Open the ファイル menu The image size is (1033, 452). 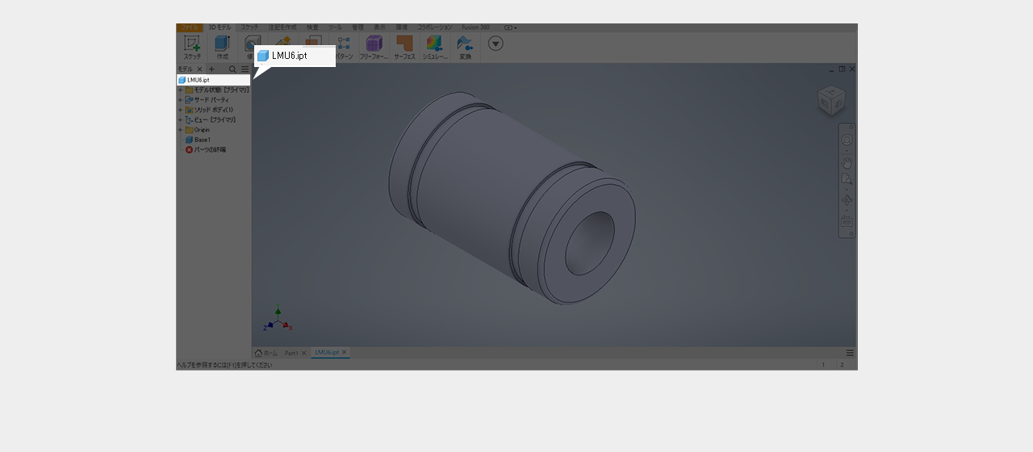click(189, 27)
